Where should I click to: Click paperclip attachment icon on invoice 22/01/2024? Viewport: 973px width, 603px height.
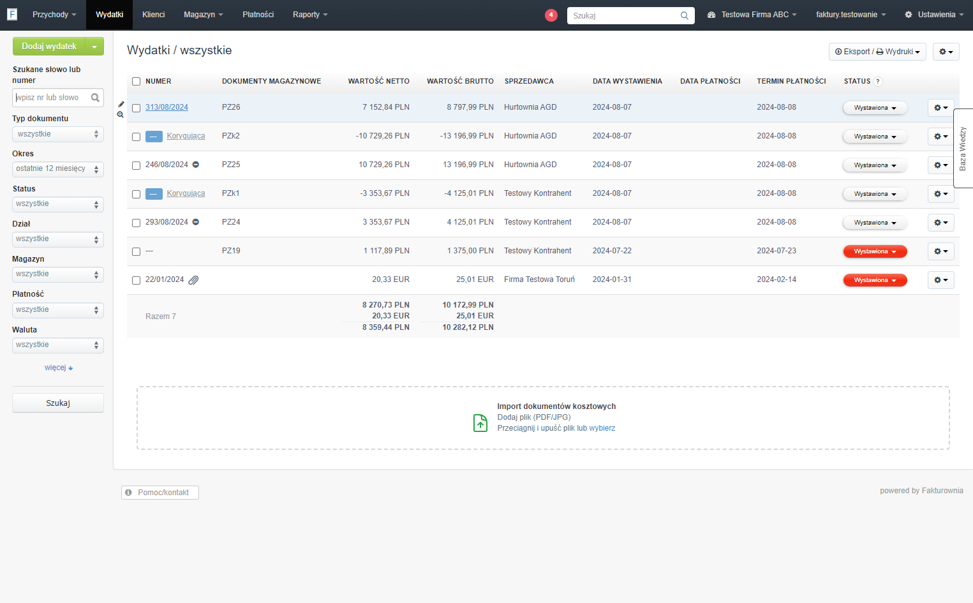[x=193, y=280]
